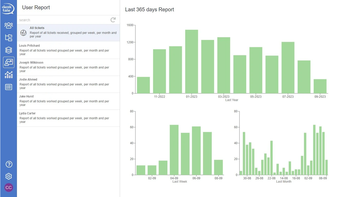The width and height of the screenshot is (351, 197).
Task: Open help question mark icon
Action: [8, 164]
